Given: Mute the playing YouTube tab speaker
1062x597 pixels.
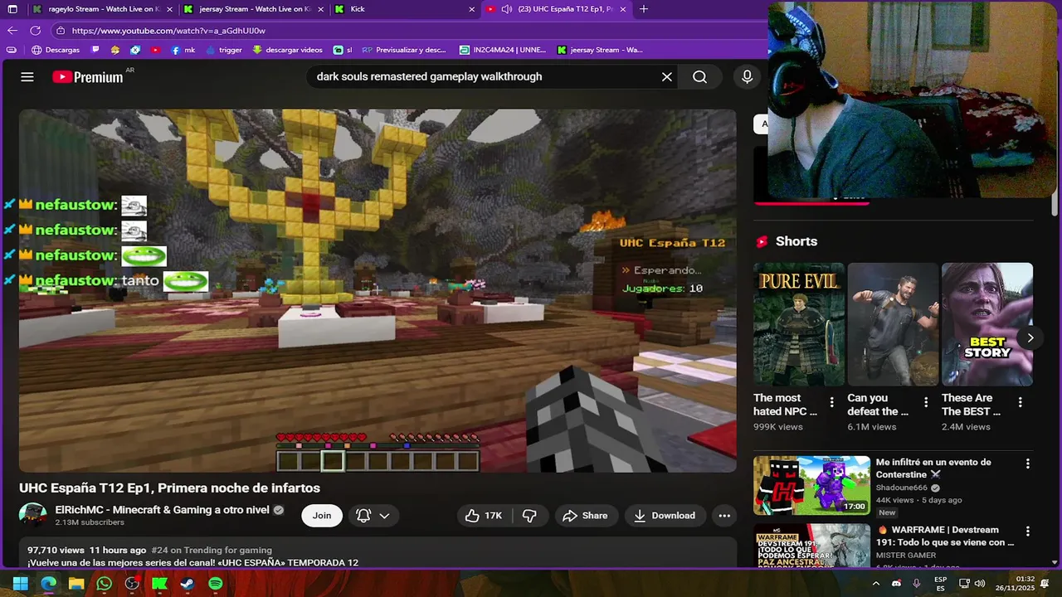Looking at the screenshot, I should (x=506, y=9).
